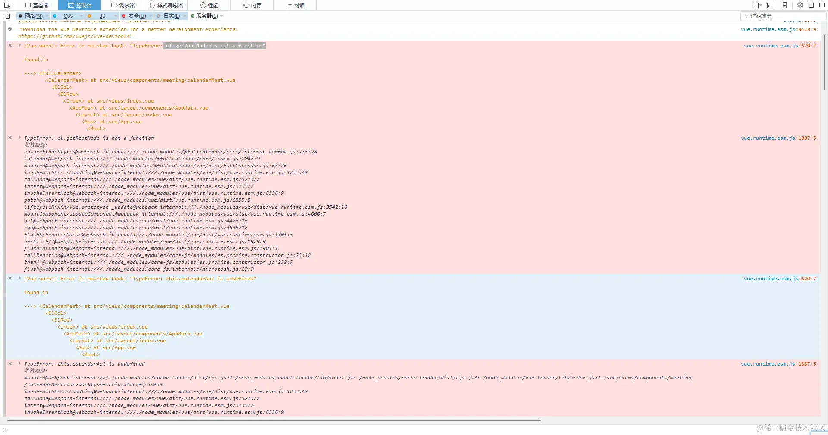This screenshot has height=435, width=828.
Task: Click stack line mounted cache-loader calendarMeet.vue
Action: (358, 381)
